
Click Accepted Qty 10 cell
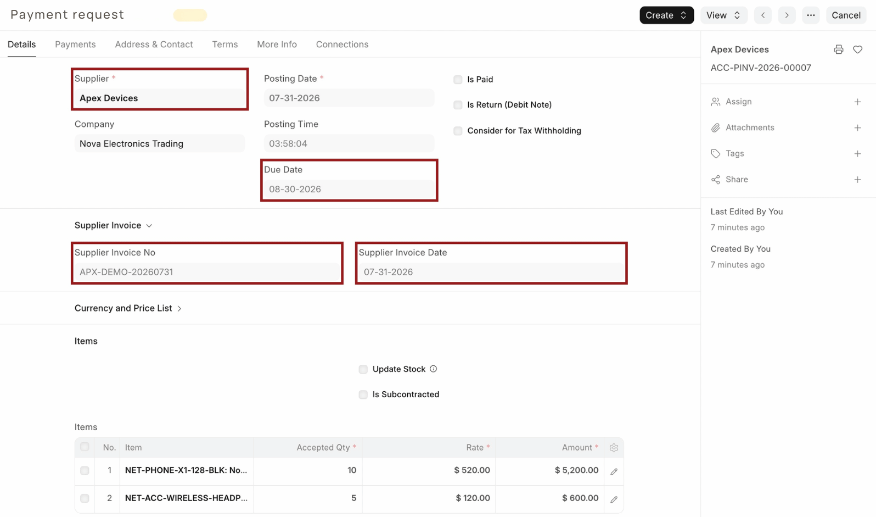click(308, 471)
